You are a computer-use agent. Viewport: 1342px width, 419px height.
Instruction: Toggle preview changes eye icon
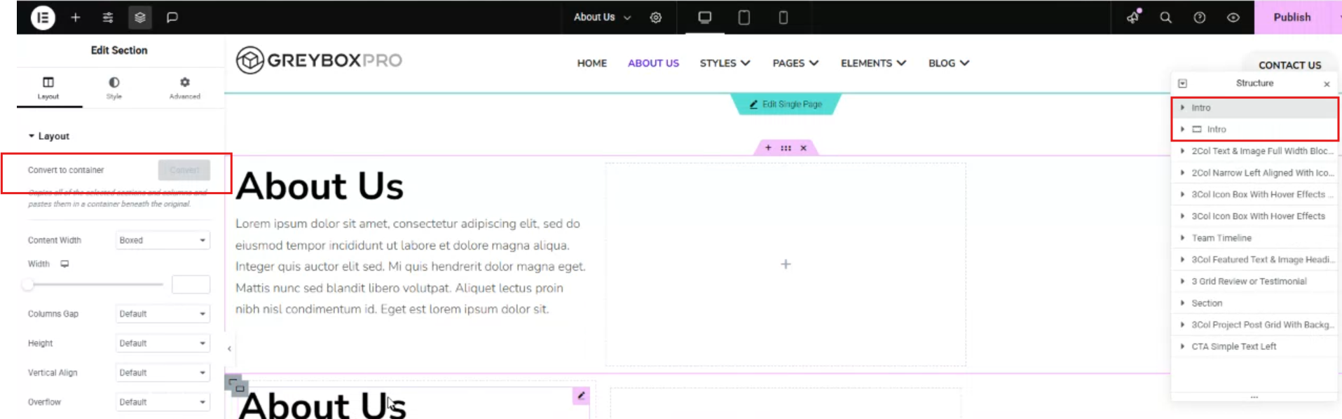click(1233, 18)
